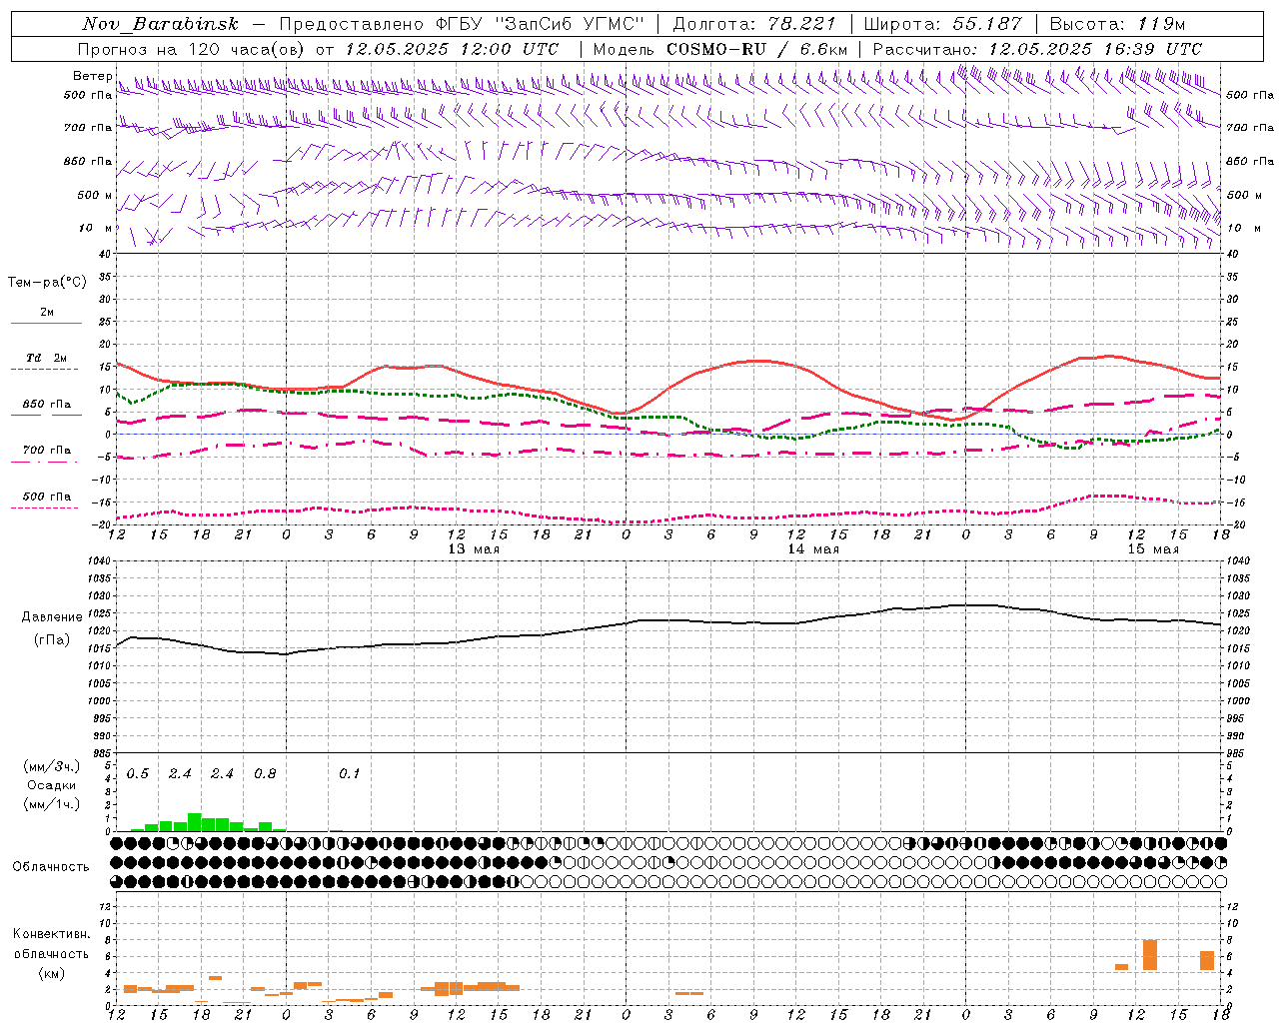Image resolution: width=1279 pixels, height=1023 pixels.
Task: Click the 'Долгота: 78.221' longitude value
Action: pos(754,24)
